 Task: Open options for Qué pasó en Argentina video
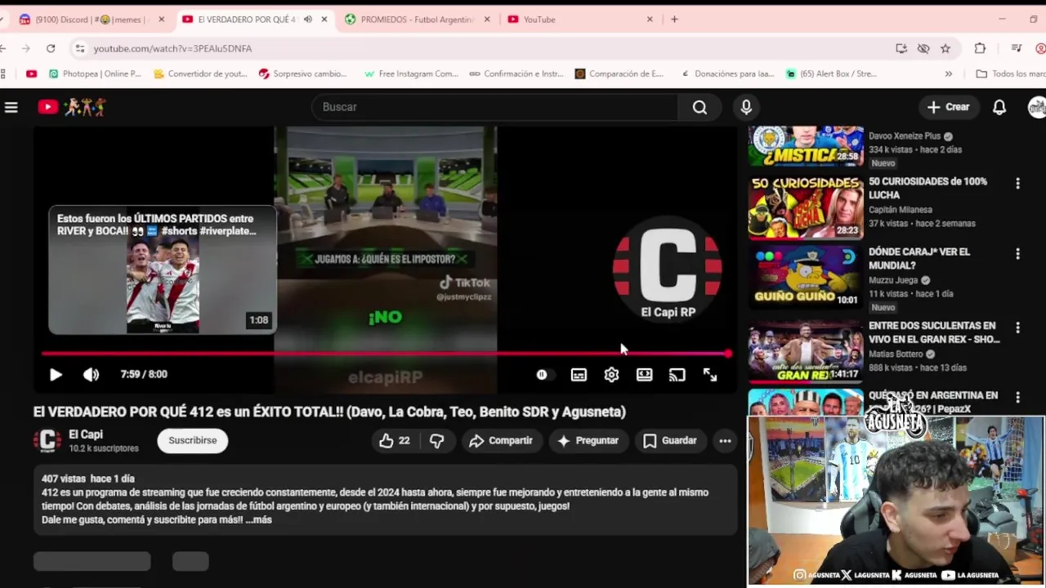coord(1017,398)
